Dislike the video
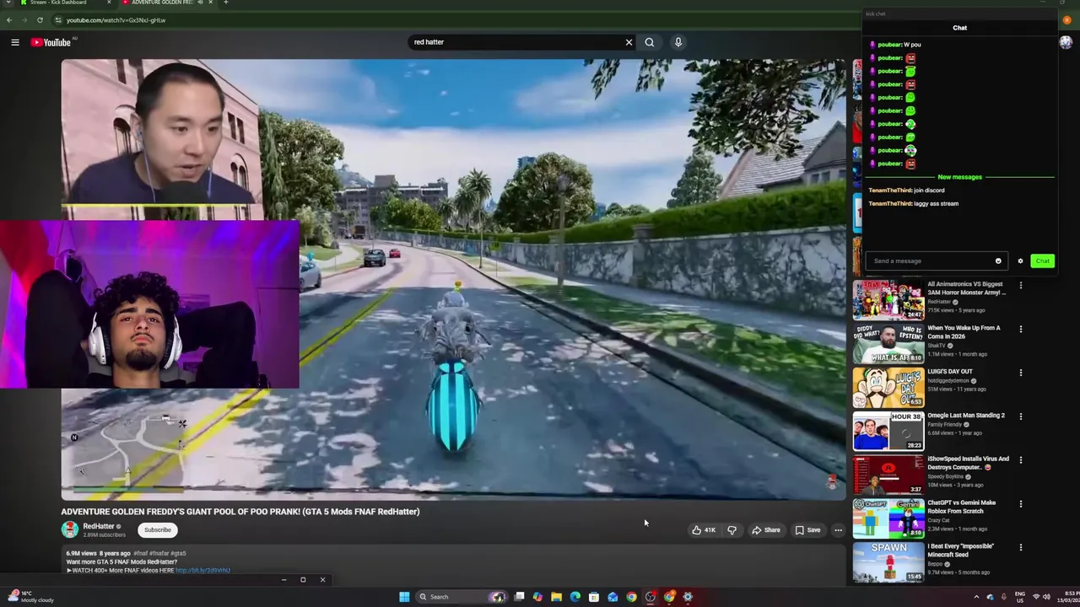 point(732,530)
